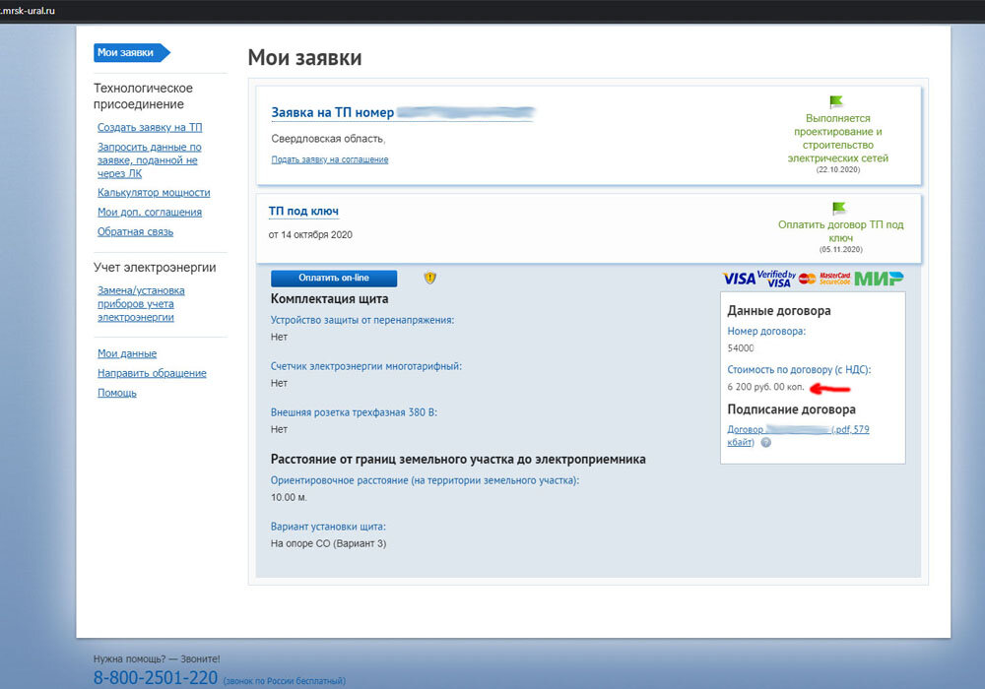Screen dimensions: 985x689
Task: Click the Подписание договора heading
Action: click(792, 409)
